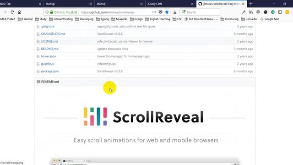Open commit 'refactor(gulp)'
This screenshot has height=165, width=293.
[x=107, y=64]
